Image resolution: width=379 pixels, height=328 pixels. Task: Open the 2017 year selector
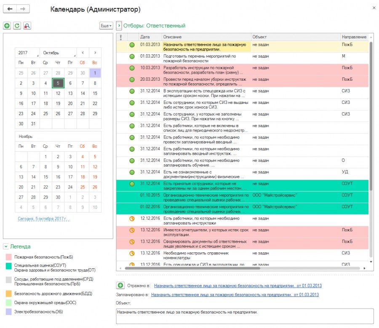coord(27,53)
